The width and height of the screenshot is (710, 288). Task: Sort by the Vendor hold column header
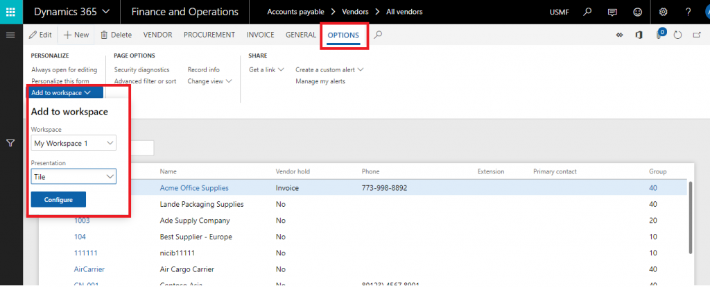293,171
